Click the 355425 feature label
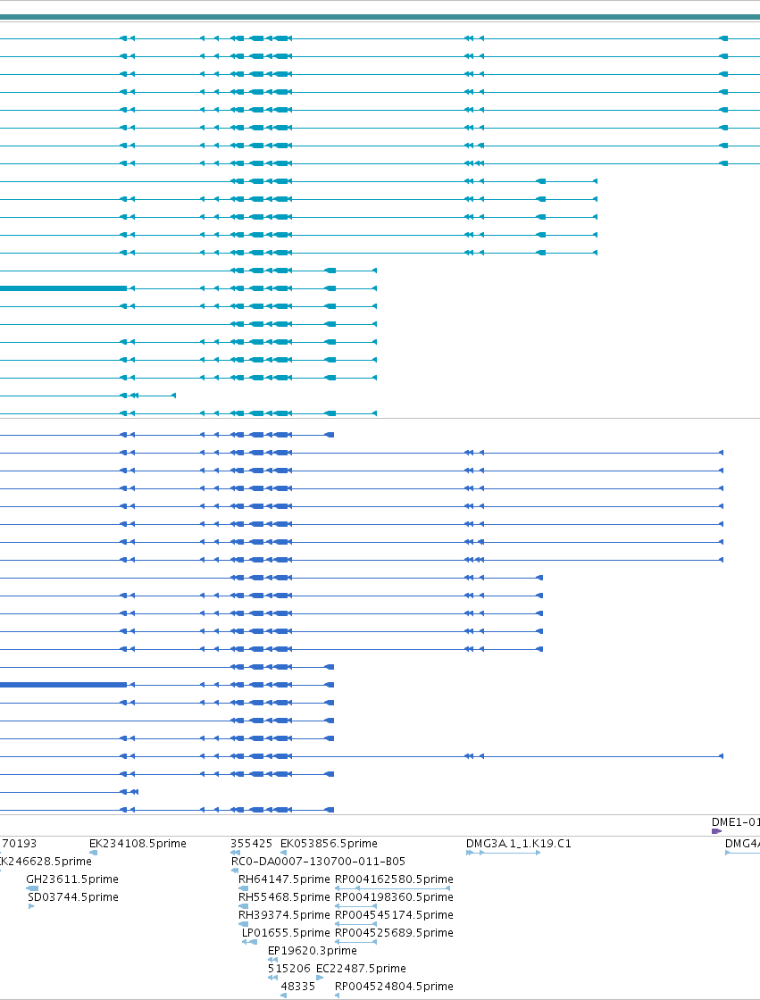The width and height of the screenshot is (760, 1000). click(252, 843)
